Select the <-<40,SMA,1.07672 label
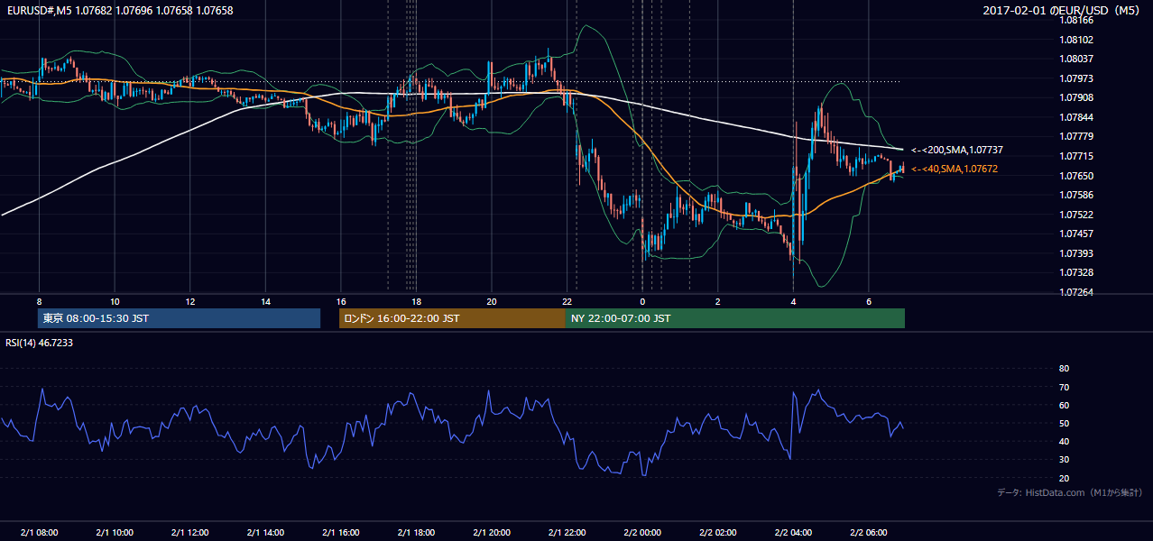 [x=954, y=169]
